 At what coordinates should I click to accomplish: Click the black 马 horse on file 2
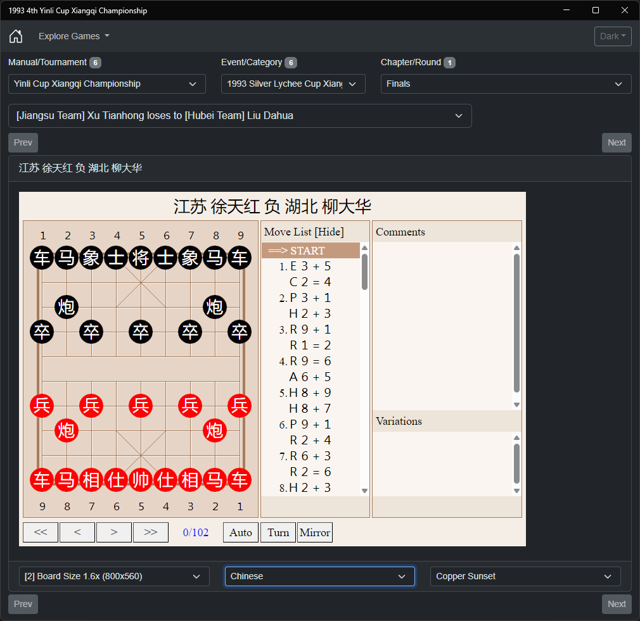point(67,258)
